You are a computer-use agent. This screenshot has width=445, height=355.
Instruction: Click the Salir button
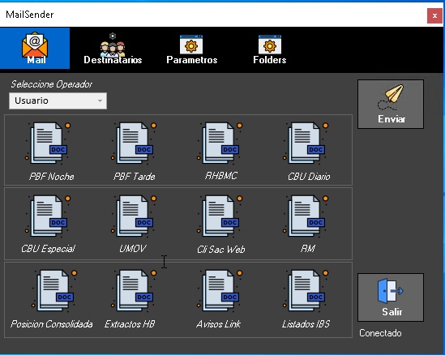pos(391,297)
